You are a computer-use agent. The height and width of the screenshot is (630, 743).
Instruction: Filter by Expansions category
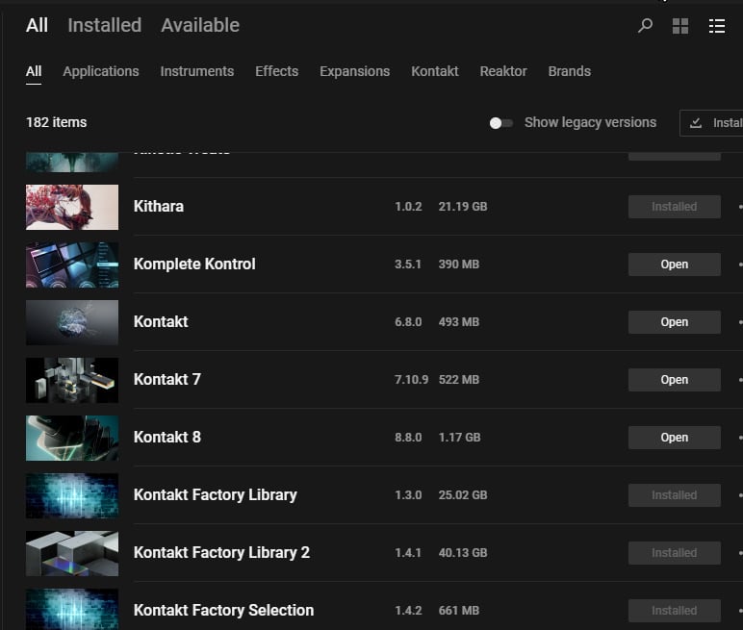click(355, 71)
